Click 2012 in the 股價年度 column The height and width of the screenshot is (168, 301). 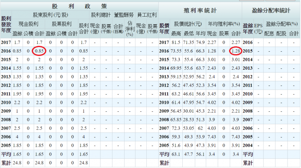(x=164, y=85)
